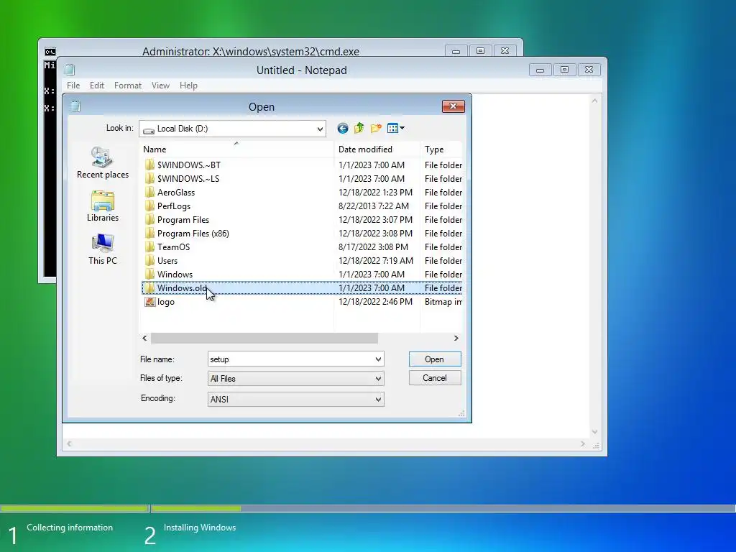Image resolution: width=736 pixels, height=552 pixels.
Task: Open Notepad View menu
Action: tap(160, 86)
